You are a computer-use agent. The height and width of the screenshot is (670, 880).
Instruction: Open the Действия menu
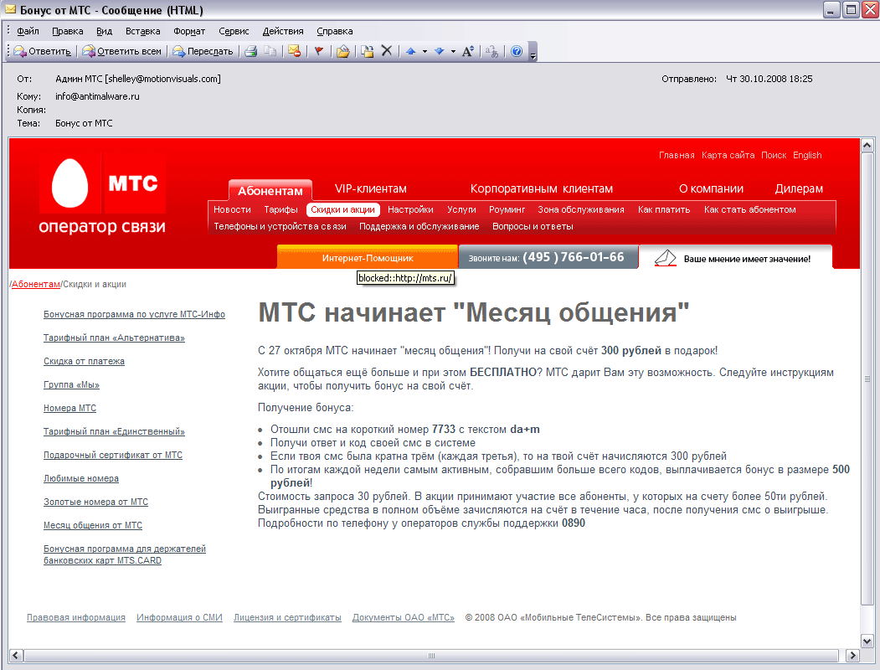(x=283, y=31)
